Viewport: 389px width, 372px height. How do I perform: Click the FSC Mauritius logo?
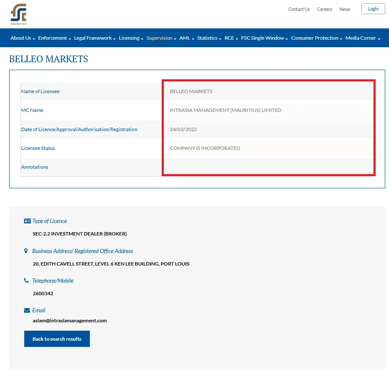click(18, 14)
